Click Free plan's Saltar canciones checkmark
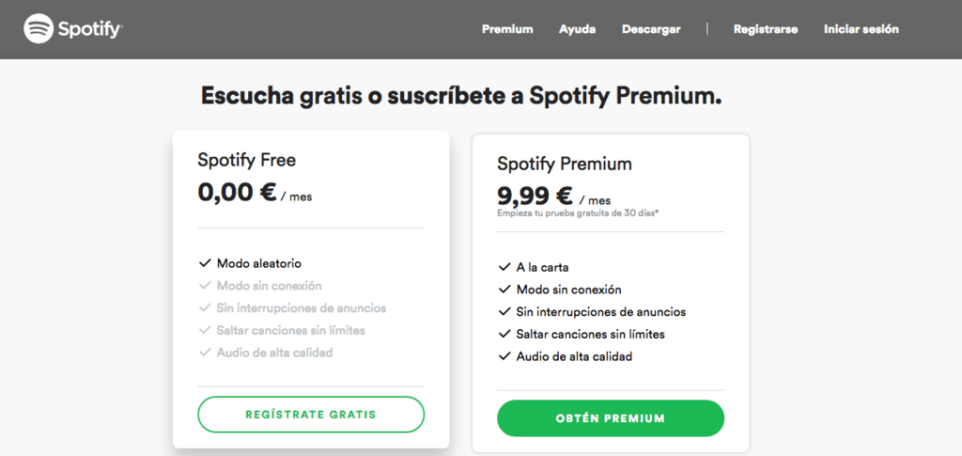 point(205,331)
